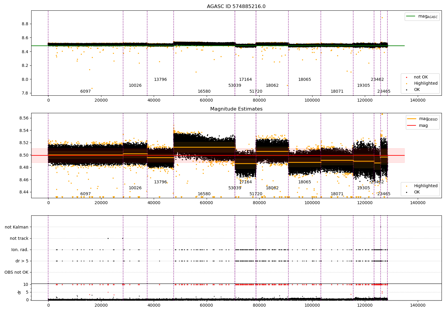Screen dimensions: 446x312
Task: Click observation label 10026 in top plot
Action: click(135, 86)
